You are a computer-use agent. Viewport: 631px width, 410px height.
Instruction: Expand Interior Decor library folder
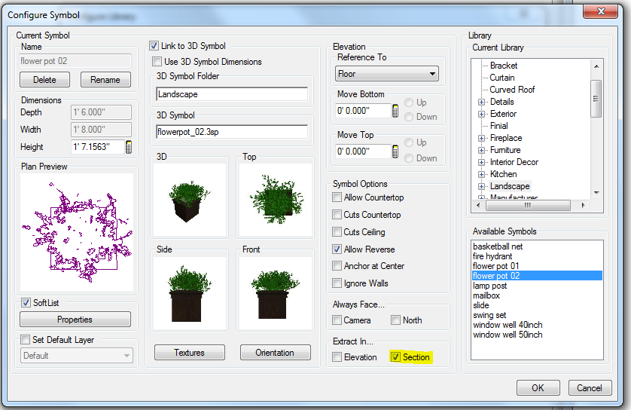click(481, 162)
